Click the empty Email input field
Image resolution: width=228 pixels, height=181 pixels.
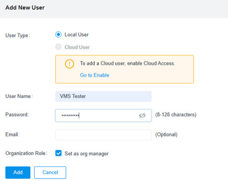pyautogui.click(x=103, y=135)
